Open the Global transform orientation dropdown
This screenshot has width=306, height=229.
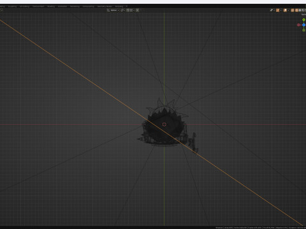point(113,10)
